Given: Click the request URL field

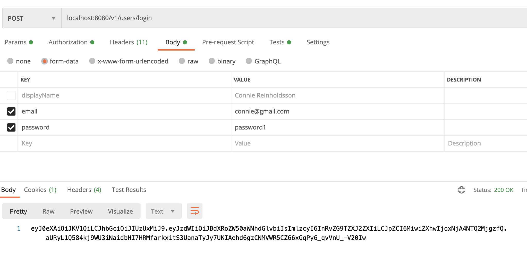Looking at the screenshot, I should point(180,18).
